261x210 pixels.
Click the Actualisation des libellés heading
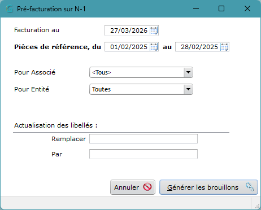point(56,125)
